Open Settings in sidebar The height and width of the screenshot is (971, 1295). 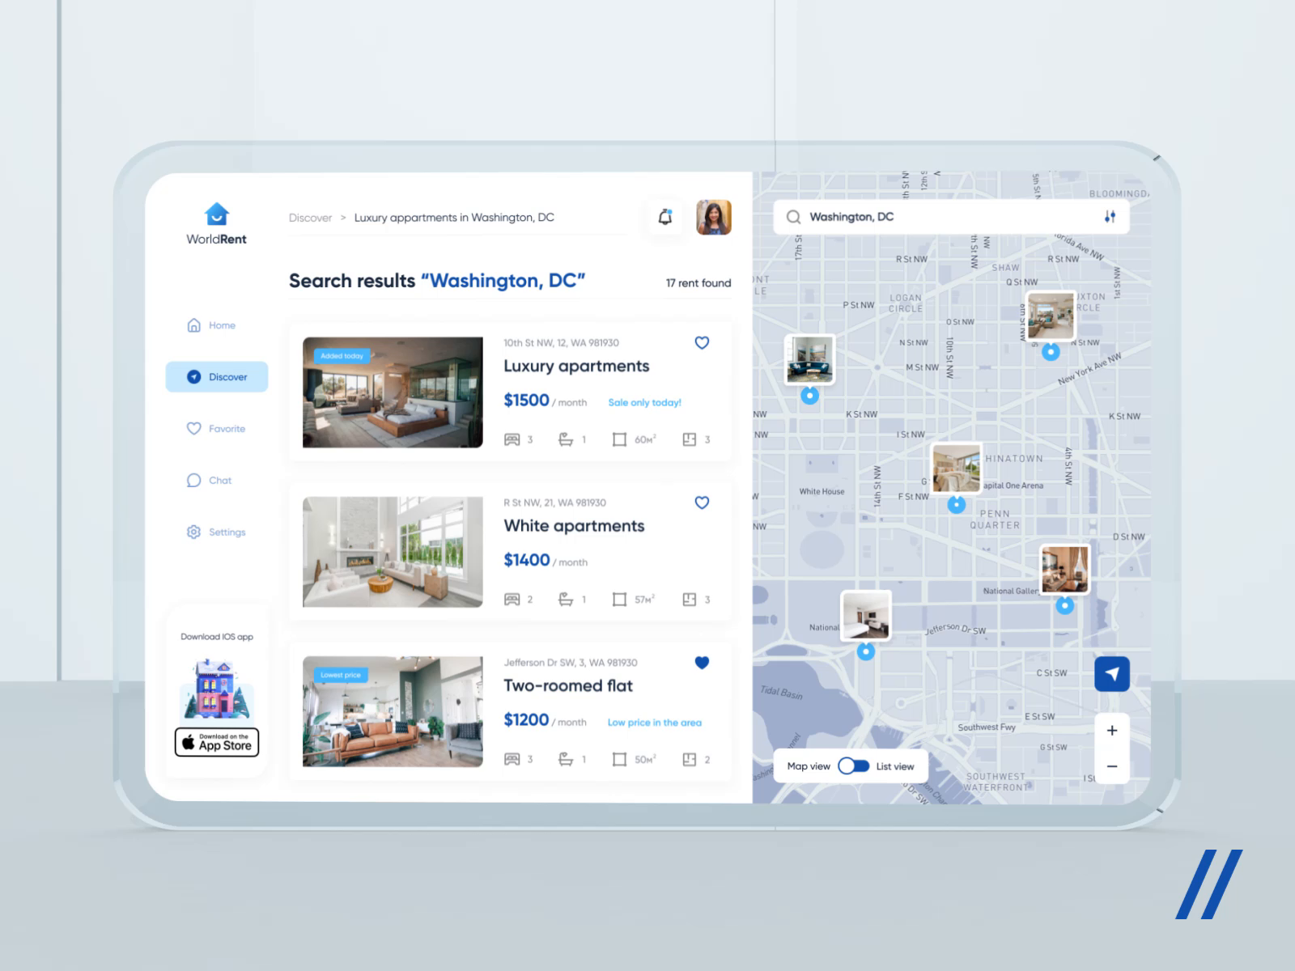point(216,532)
